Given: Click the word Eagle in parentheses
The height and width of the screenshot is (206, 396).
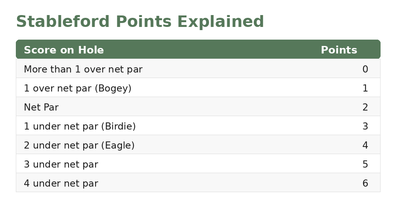Looking at the screenshot, I should pos(118,145).
